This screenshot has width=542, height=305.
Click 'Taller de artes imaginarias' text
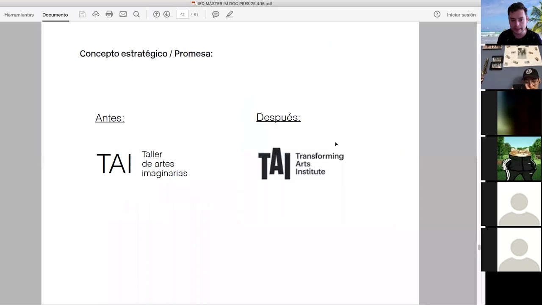[x=164, y=164]
